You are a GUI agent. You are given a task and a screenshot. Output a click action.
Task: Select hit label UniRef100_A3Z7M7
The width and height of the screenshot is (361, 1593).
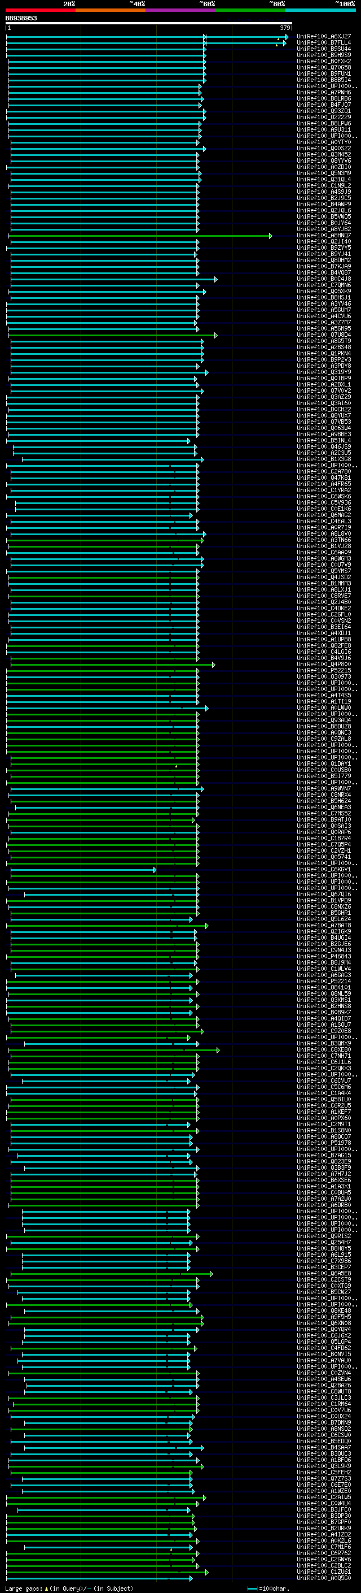pyautogui.click(x=324, y=322)
